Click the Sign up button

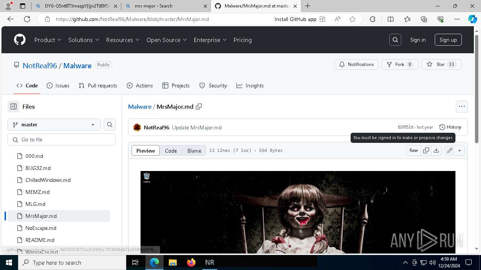tap(448, 40)
